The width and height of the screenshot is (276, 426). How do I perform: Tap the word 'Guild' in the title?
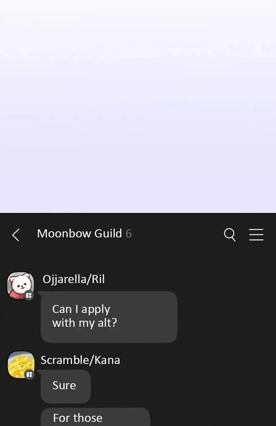point(108,234)
